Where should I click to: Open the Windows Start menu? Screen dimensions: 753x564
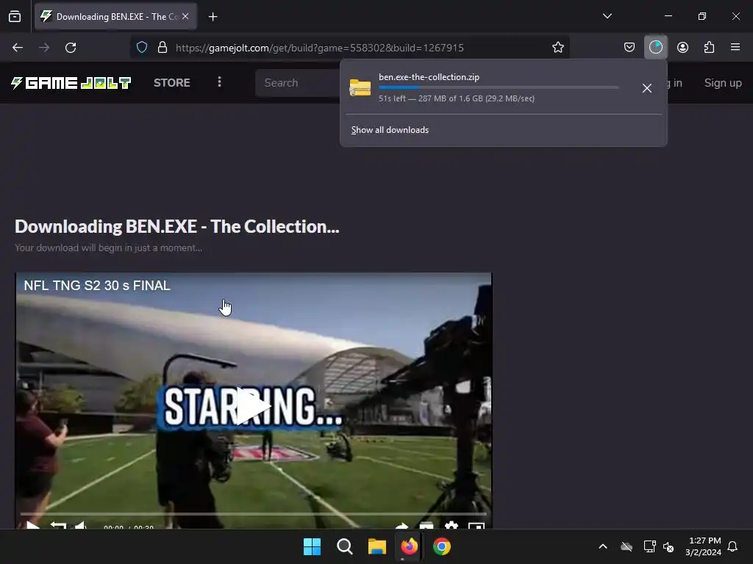click(x=312, y=546)
